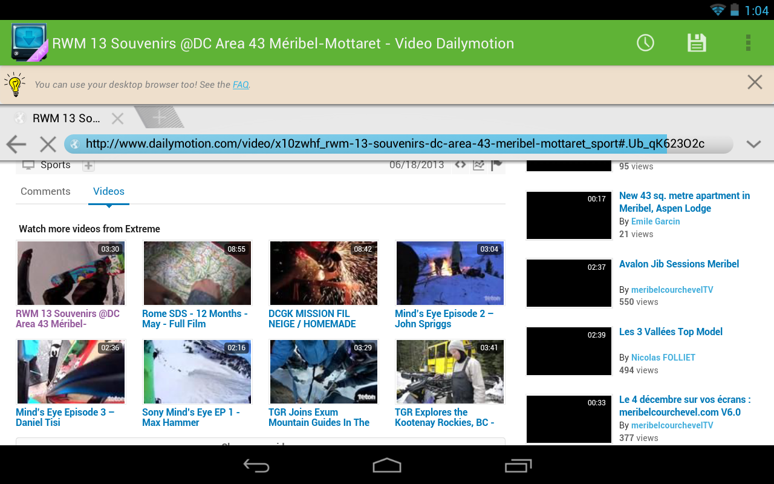The height and width of the screenshot is (484, 774).
Task: Open Mind's Eye Episode 3 thumbnail
Action: (x=71, y=371)
